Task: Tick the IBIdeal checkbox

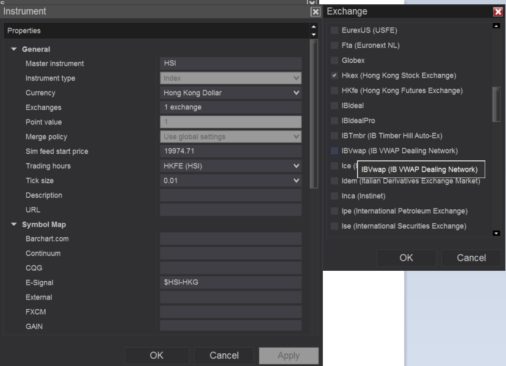Action: (x=334, y=106)
